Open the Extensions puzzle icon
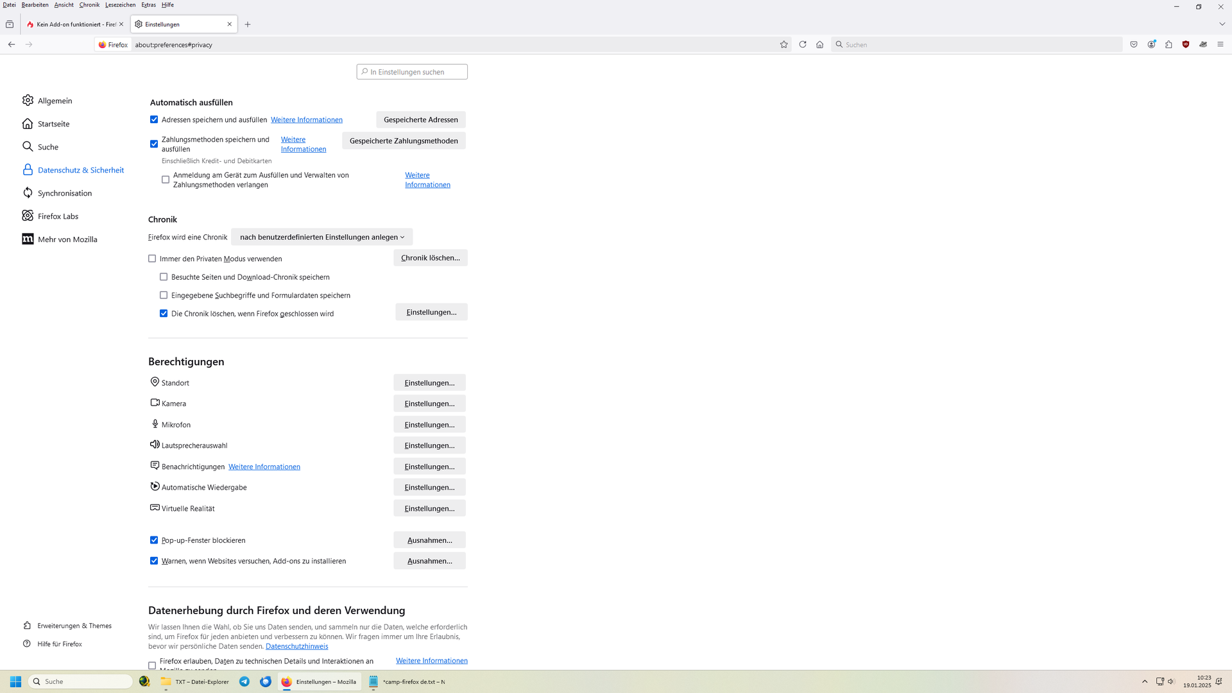Viewport: 1232px width, 693px height. (x=1168, y=44)
